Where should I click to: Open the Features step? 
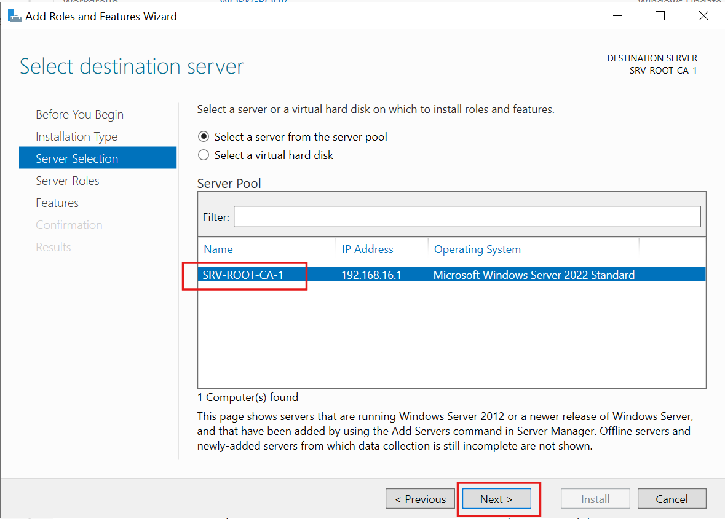click(x=57, y=203)
